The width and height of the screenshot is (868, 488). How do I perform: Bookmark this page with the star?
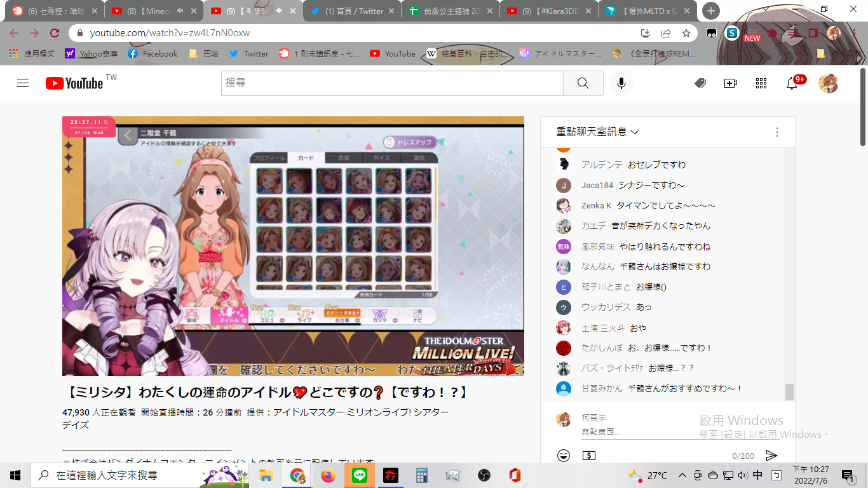pyautogui.click(x=686, y=33)
